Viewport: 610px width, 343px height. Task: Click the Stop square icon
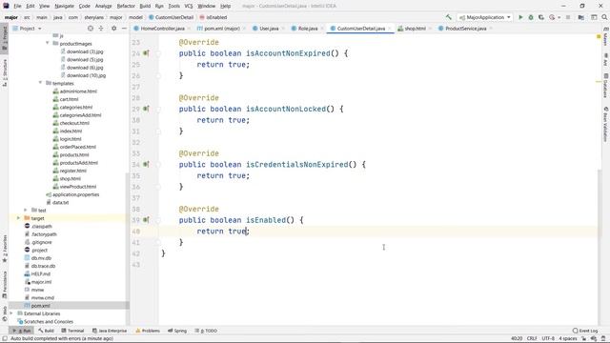point(568,17)
